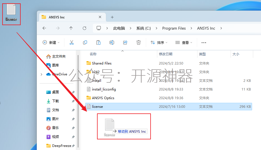The image size is (261, 150).
Task: Click the PC monitor icon in address bar
Action: click(x=99, y=28)
